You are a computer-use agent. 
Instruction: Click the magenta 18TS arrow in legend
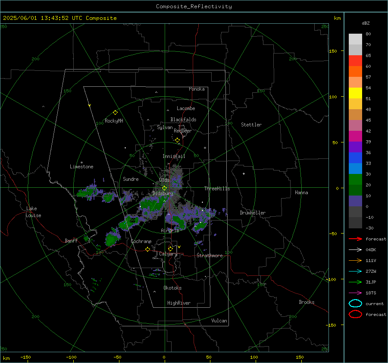[x=355, y=293]
